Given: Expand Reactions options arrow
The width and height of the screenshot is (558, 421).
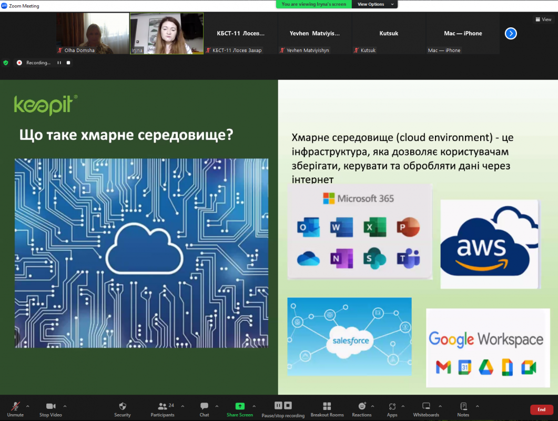Looking at the screenshot, I should tap(372, 406).
